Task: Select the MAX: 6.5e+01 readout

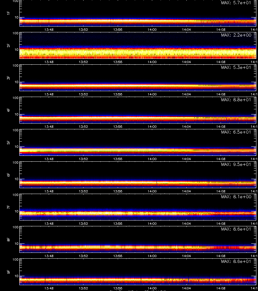Action: (x=236, y=132)
